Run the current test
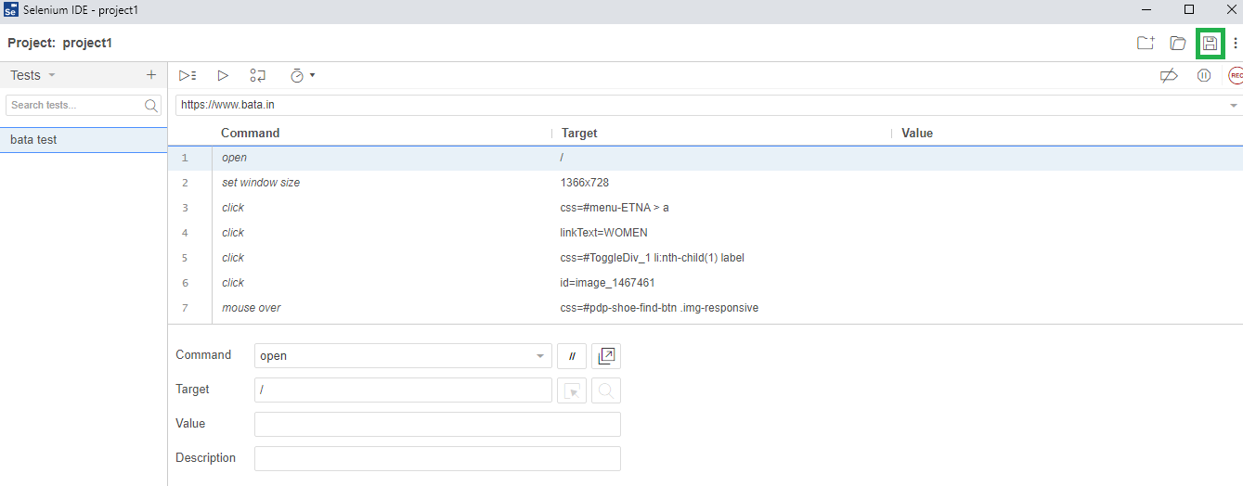The image size is (1243, 486). click(223, 75)
